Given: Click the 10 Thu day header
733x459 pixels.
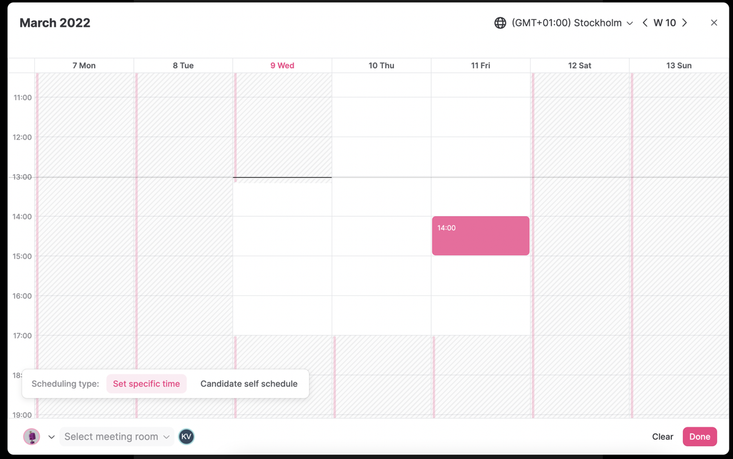Looking at the screenshot, I should click(x=382, y=65).
